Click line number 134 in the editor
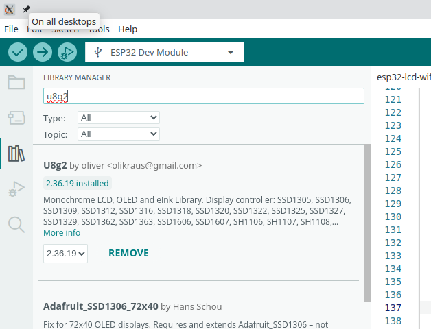Viewport: 431px width, 329px height. [393, 269]
